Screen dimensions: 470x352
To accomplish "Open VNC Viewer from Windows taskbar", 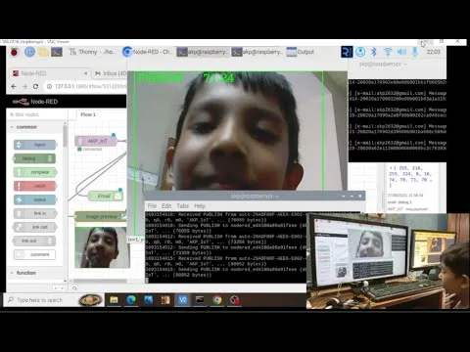I will tap(183, 300).
